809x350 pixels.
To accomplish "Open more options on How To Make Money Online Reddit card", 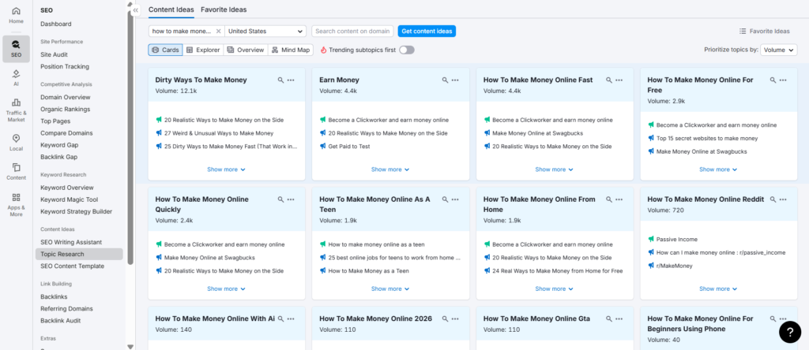I will pos(783,199).
